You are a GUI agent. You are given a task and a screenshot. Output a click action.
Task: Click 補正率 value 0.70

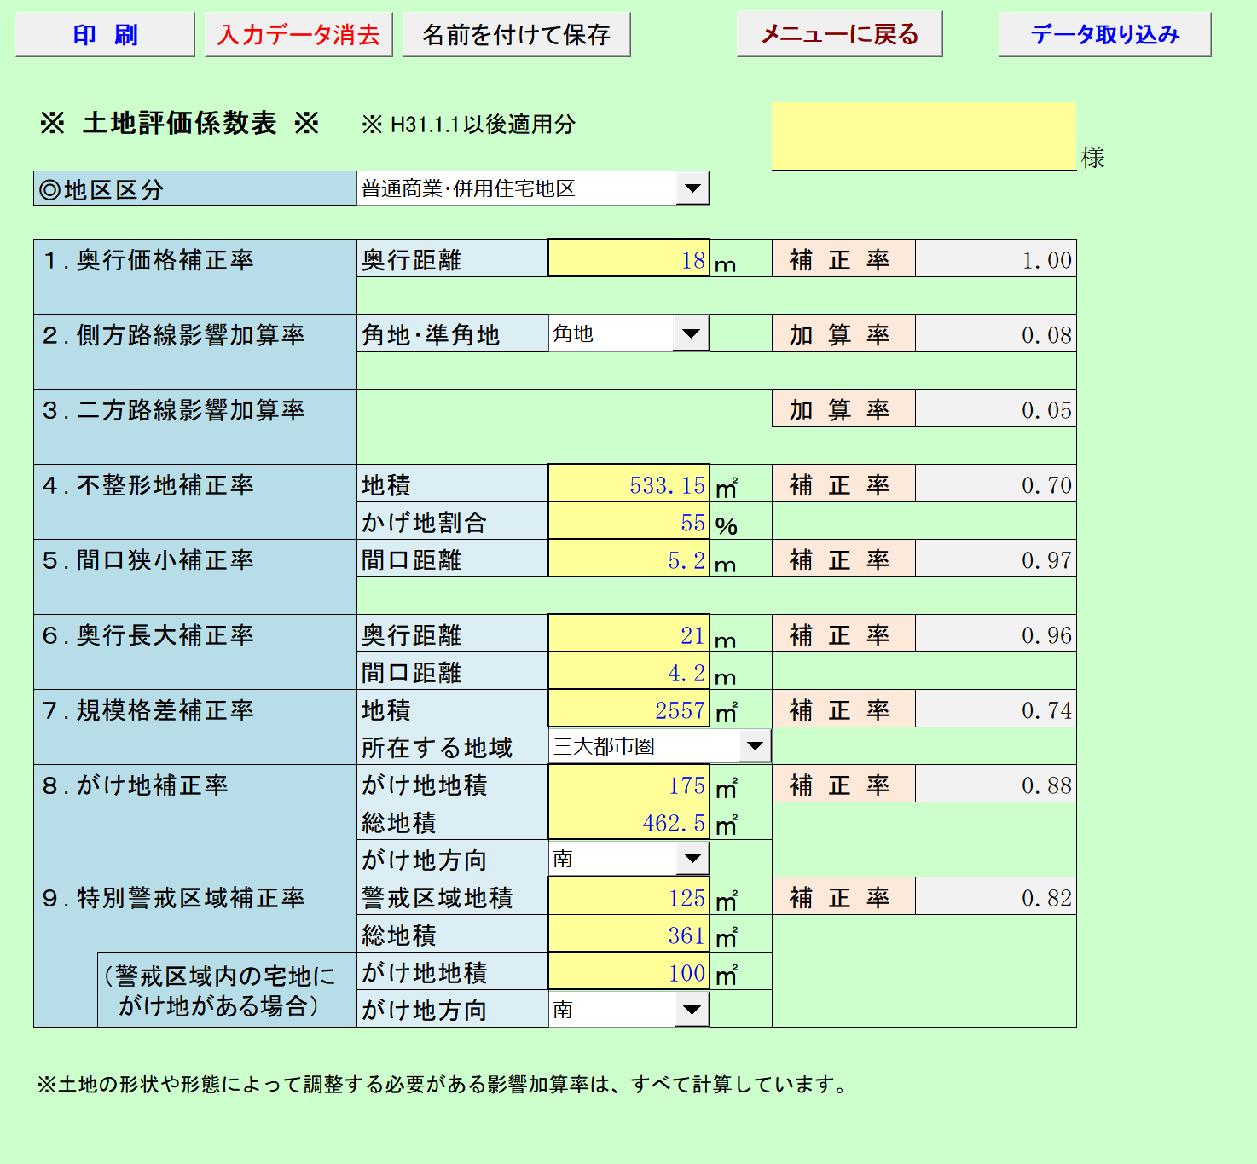(x=995, y=484)
